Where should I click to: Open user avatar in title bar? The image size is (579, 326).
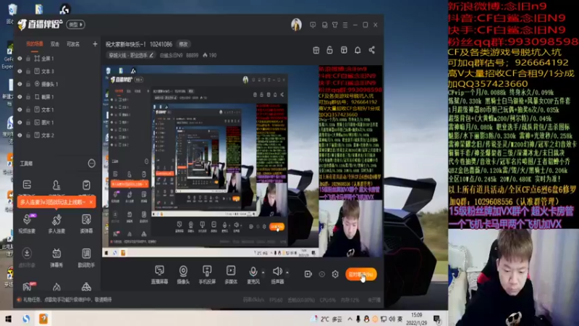point(296,25)
